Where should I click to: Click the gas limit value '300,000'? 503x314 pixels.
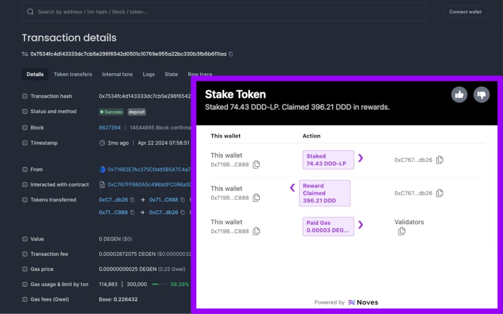pos(137,284)
